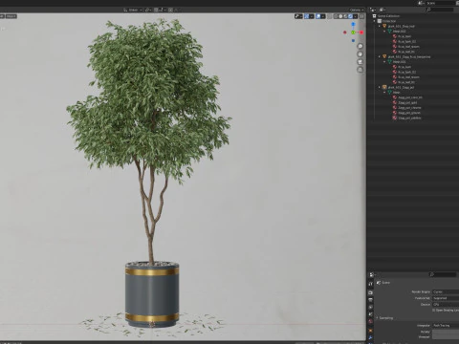Select the Zaap ficus benjamina object row

point(413,56)
